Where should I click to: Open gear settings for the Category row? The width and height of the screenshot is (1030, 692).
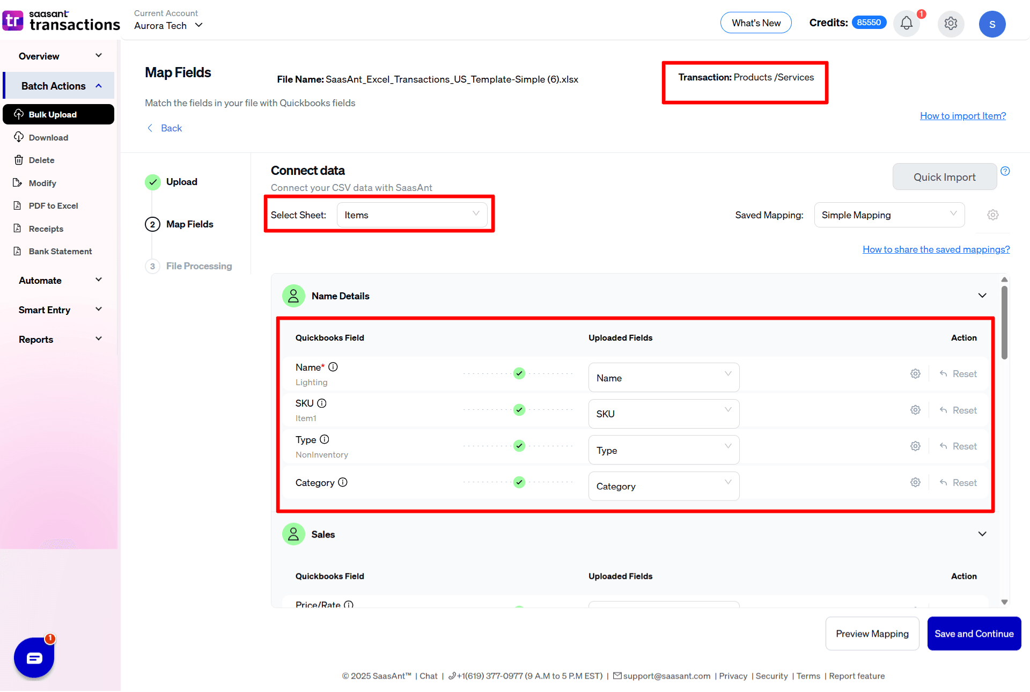pos(915,482)
